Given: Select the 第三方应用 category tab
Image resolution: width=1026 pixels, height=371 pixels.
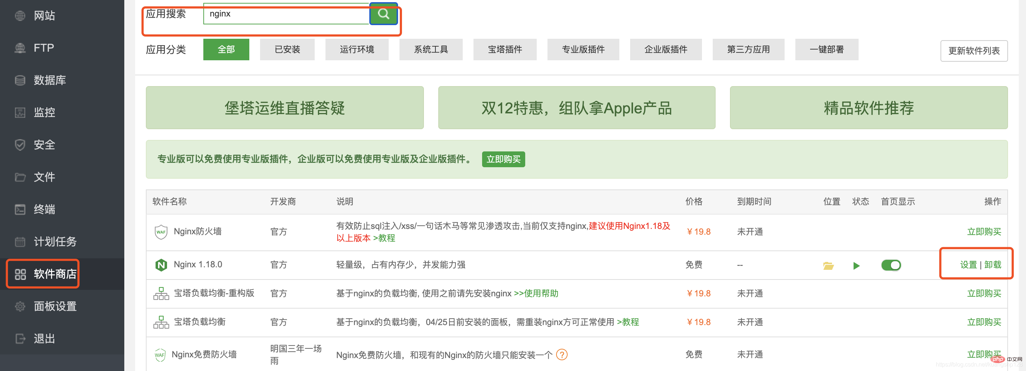Looking at the screenshot, I should [x=748, y=49].
